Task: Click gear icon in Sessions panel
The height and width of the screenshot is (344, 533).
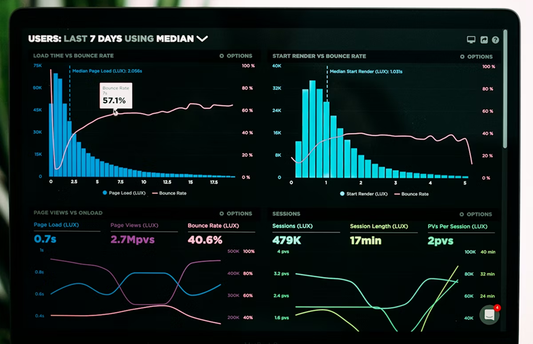Action: coord(462,215)
